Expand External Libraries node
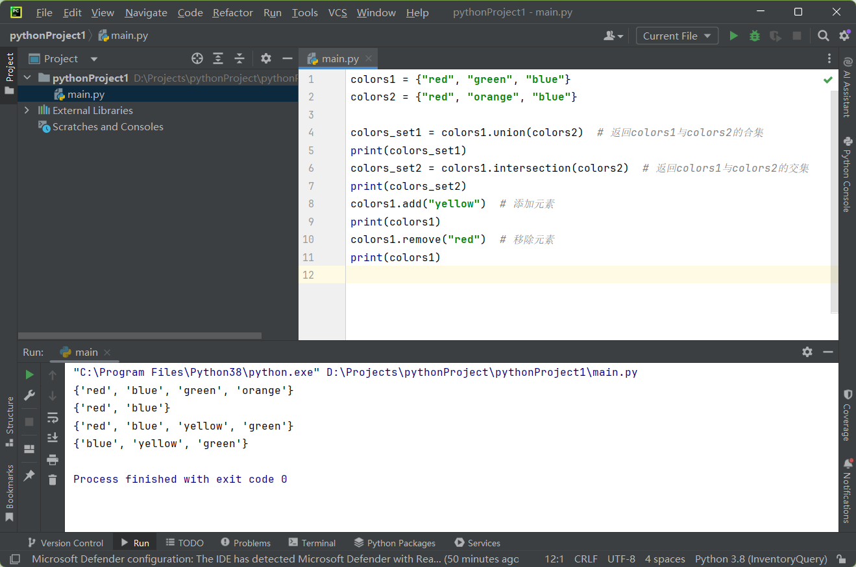The image size is (856, 567). [27, 111]
